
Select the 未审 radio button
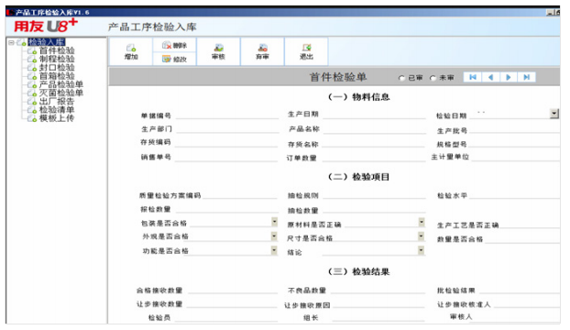point(433,78)
